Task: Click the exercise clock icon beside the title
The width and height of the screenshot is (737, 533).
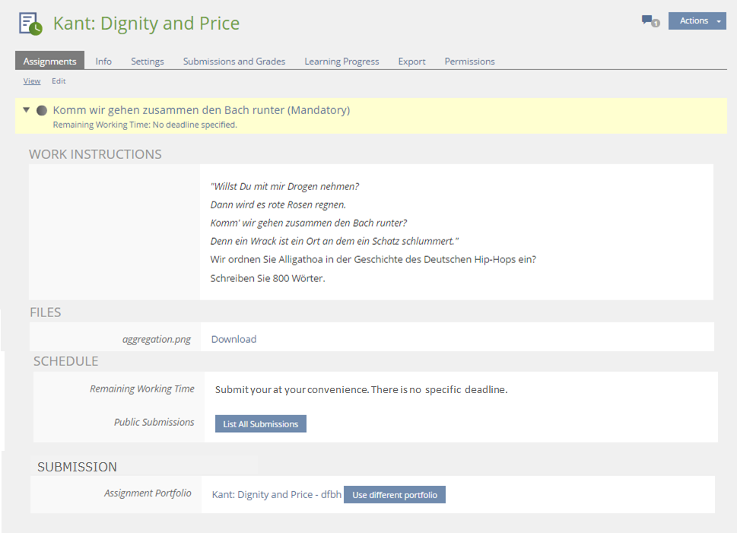Action: tap(30, 24)
